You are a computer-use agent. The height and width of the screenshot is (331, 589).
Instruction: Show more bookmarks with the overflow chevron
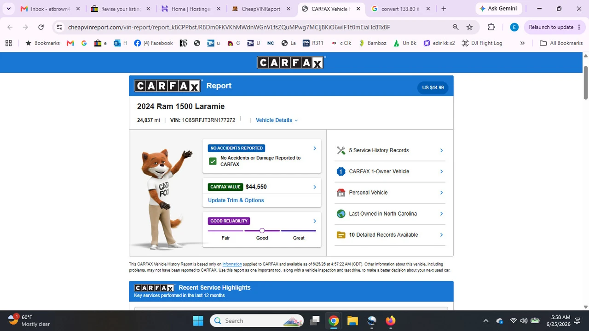point(522,43)
